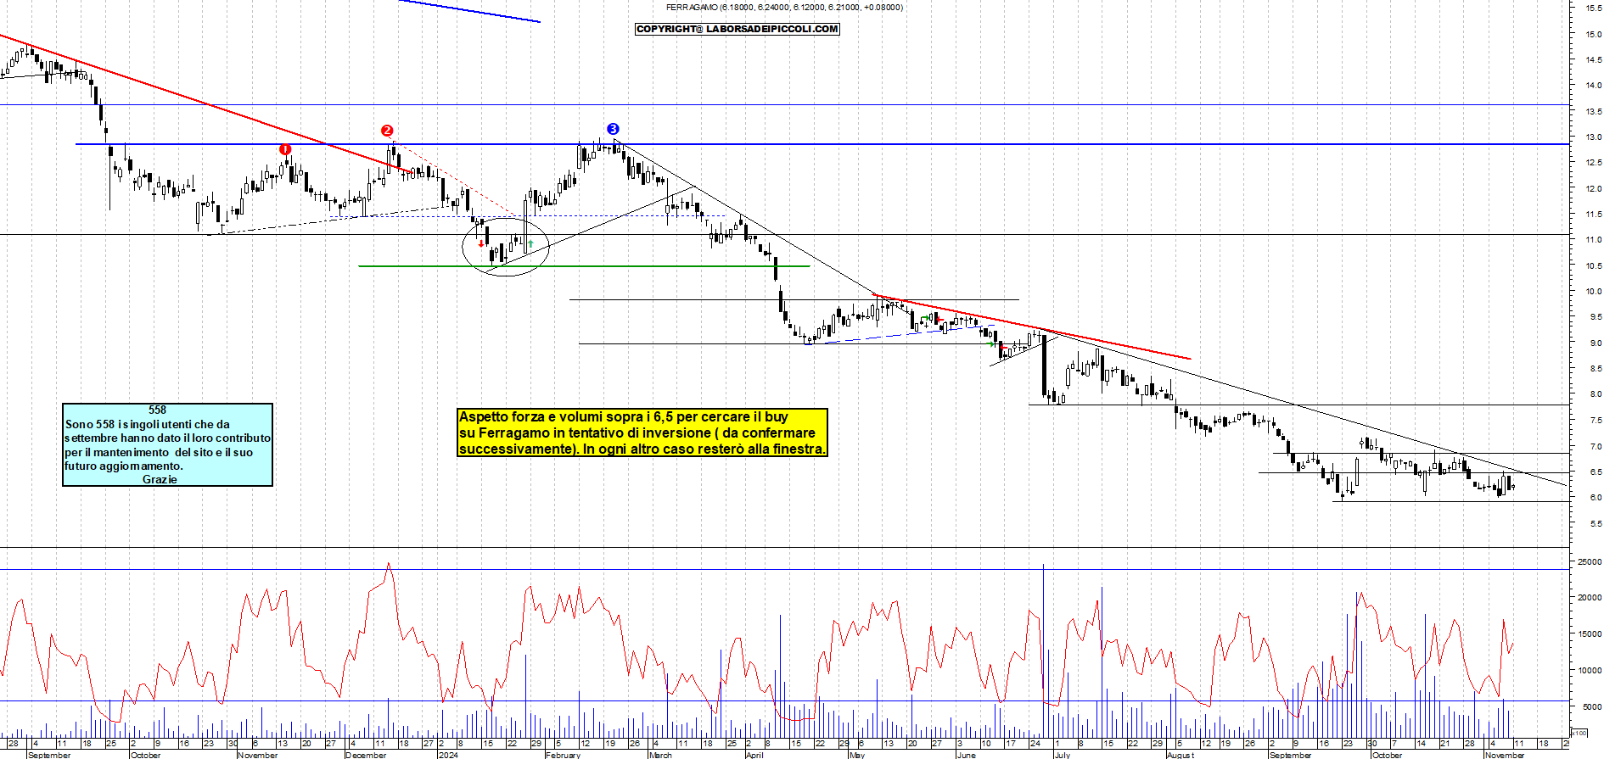
Task: Click the July month label on time axis
Action: click(1063, 755)
